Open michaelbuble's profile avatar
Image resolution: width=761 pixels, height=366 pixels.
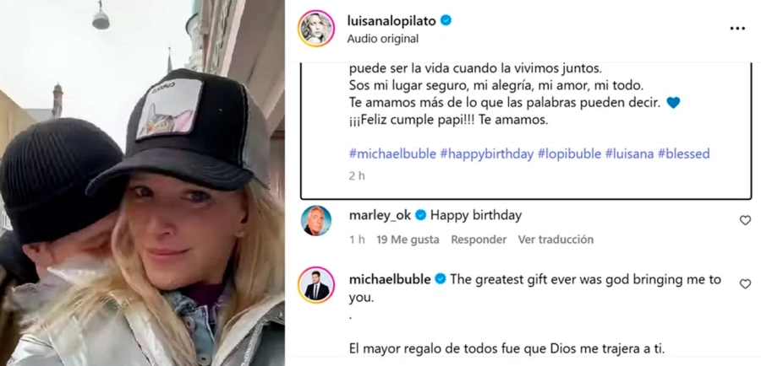click(x=316, y=285)
